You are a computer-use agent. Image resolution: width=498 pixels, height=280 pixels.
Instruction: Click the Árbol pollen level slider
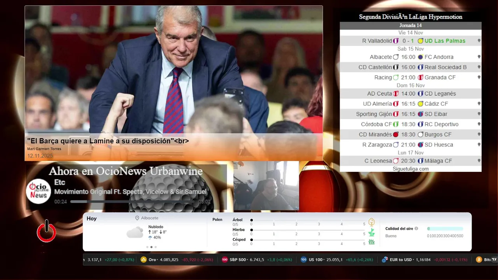[308, 220]
